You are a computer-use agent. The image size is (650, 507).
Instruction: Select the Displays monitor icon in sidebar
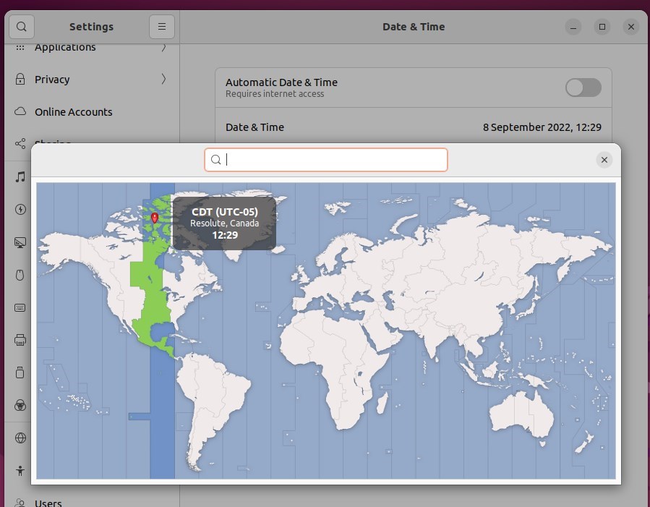(x=20, y=242)
